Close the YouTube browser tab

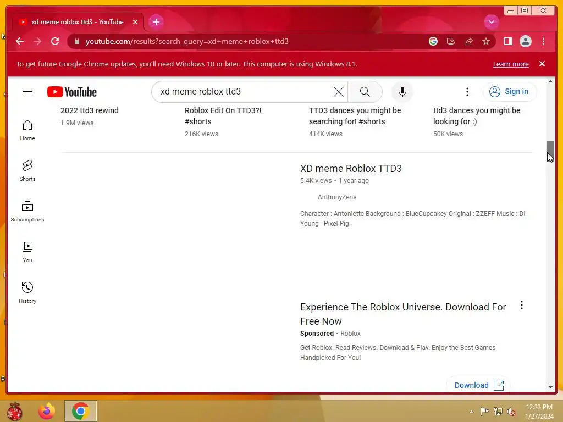tap(135, 22)
